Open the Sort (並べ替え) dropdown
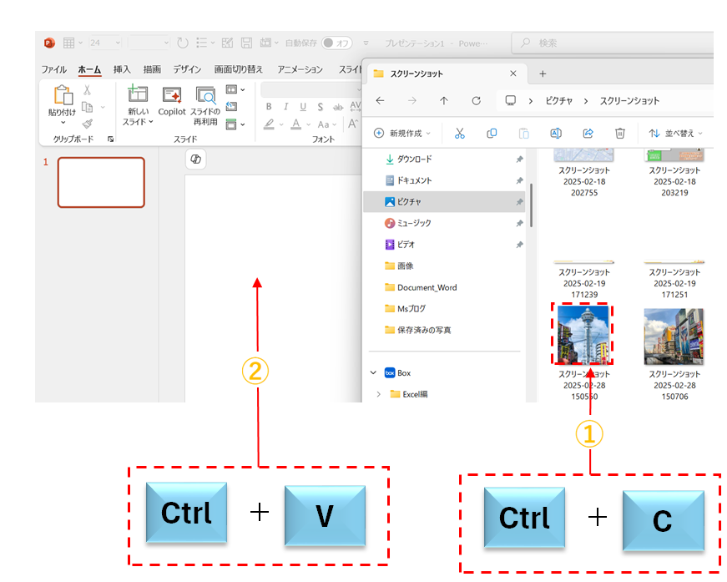727x582 pixels. (x=675, y=133)
